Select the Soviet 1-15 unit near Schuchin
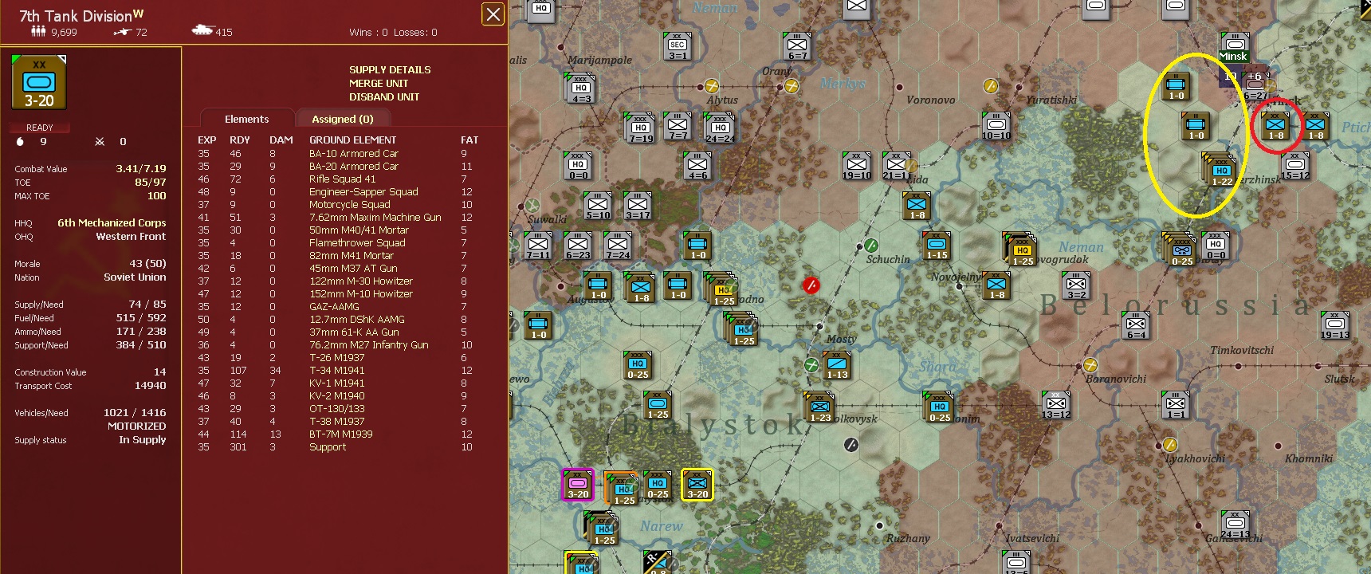The width and height of the screenshot is (1371, 574). coord(937,246)
